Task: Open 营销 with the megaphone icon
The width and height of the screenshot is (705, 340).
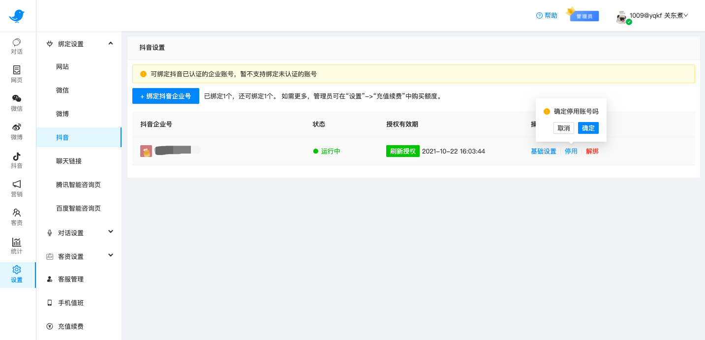Action: pyautogui.click(x=17, y=189)
